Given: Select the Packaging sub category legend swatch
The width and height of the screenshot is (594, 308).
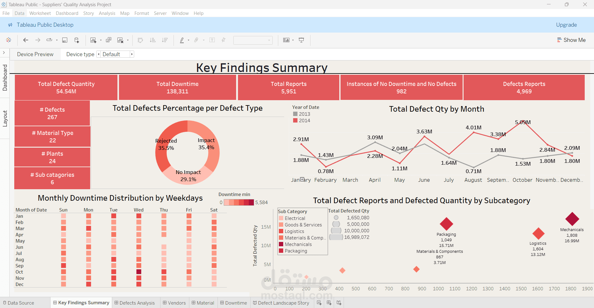Looking at the screenshot, I should pyautogui.click(x=281, y=251).
